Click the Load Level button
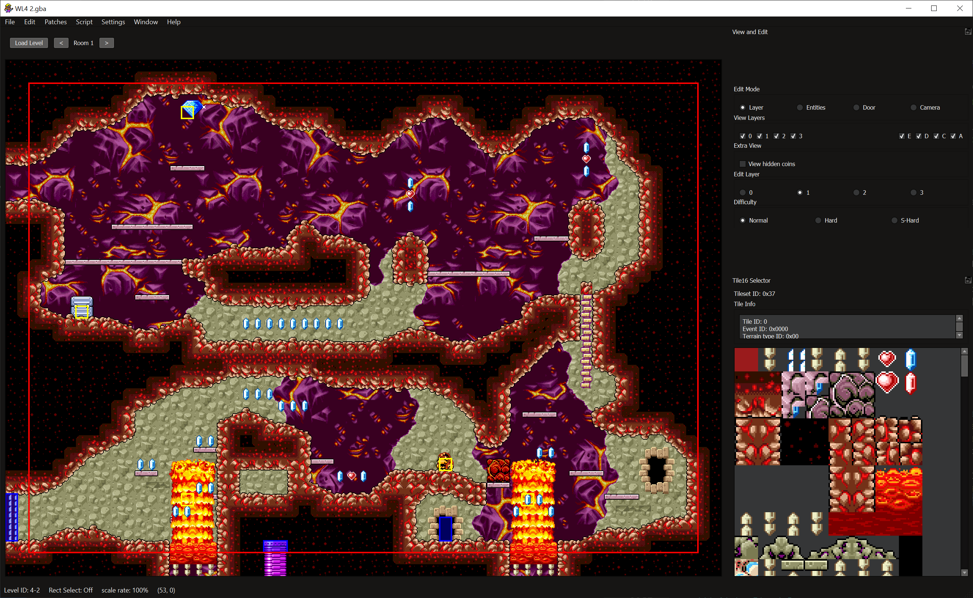The height and width of the screenshot is (598, 973). click(x=29, y=43)
